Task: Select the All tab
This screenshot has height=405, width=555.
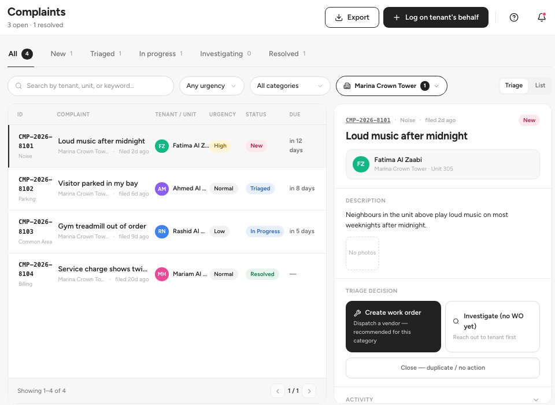Action: pos(21,54)
